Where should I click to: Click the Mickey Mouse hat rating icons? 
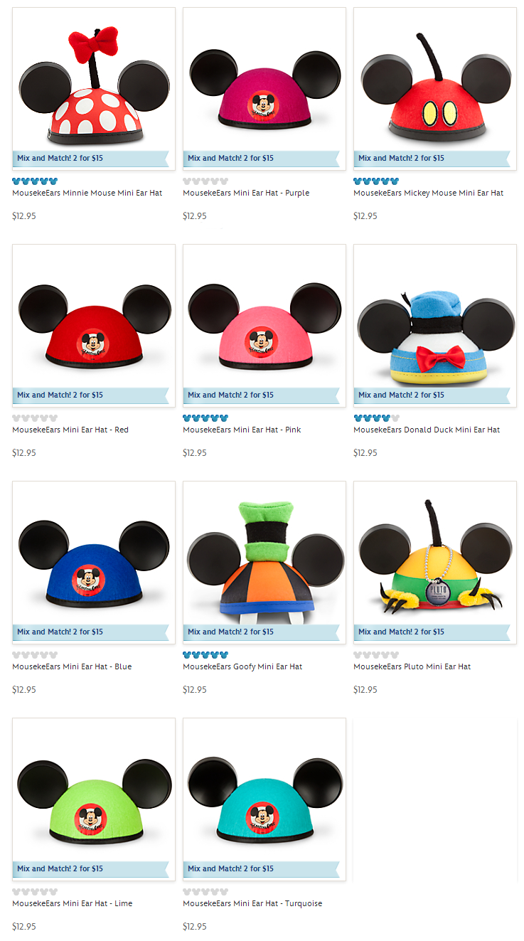(376, 181)
